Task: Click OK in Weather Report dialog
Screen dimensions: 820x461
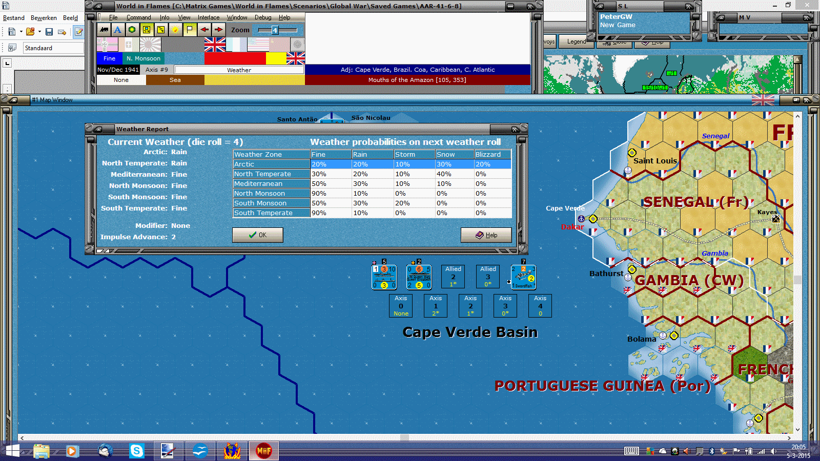Action: point(257,235)
